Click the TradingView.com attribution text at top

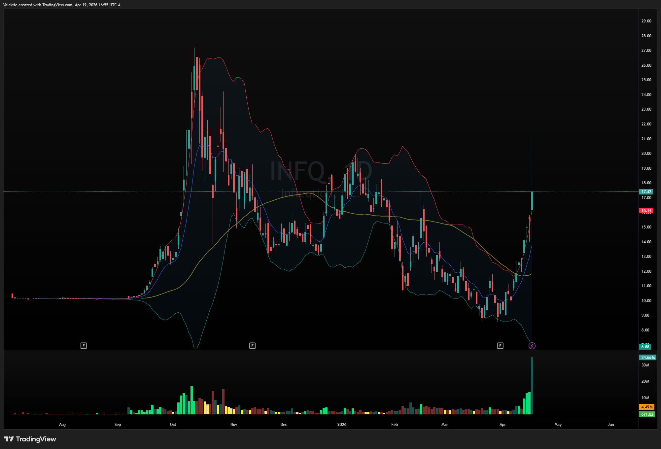pyautogui.click(x=57, y=5)
